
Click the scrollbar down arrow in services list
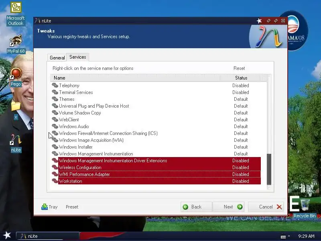tap(269, 187)
